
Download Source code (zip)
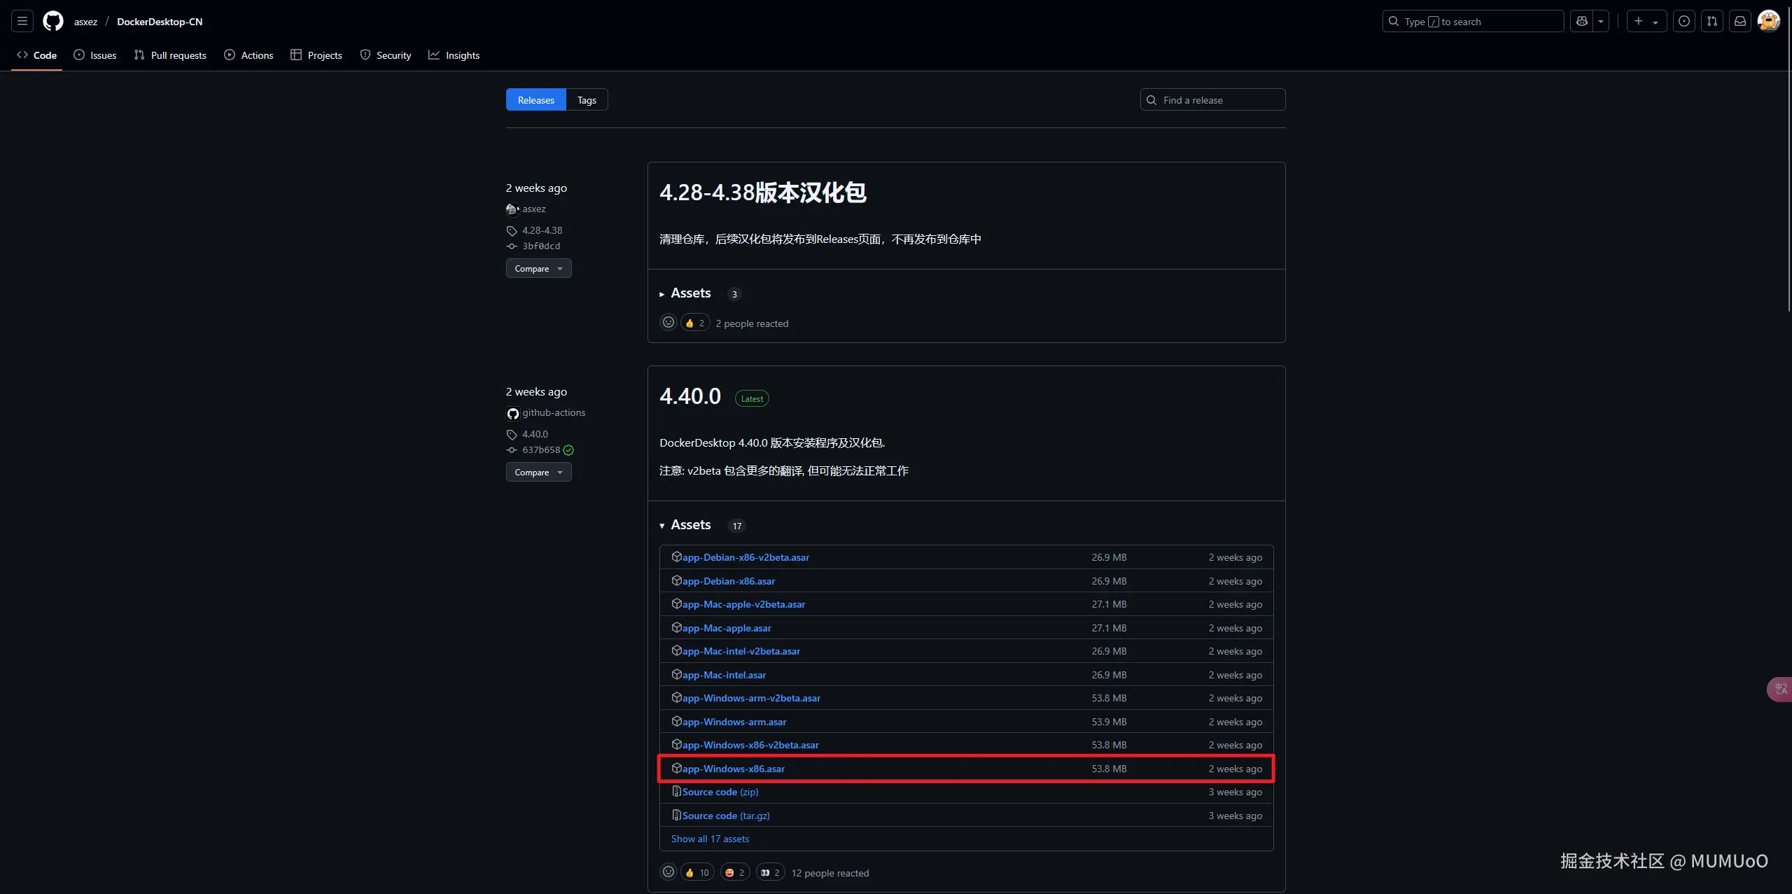pos(720,792)
